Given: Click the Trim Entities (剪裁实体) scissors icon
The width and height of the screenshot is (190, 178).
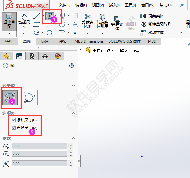Looking at the screenshot, I should click(x=87, y=17).
